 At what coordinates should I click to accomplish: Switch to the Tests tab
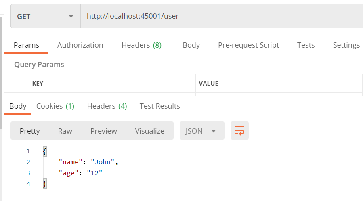tap(306, 45)
